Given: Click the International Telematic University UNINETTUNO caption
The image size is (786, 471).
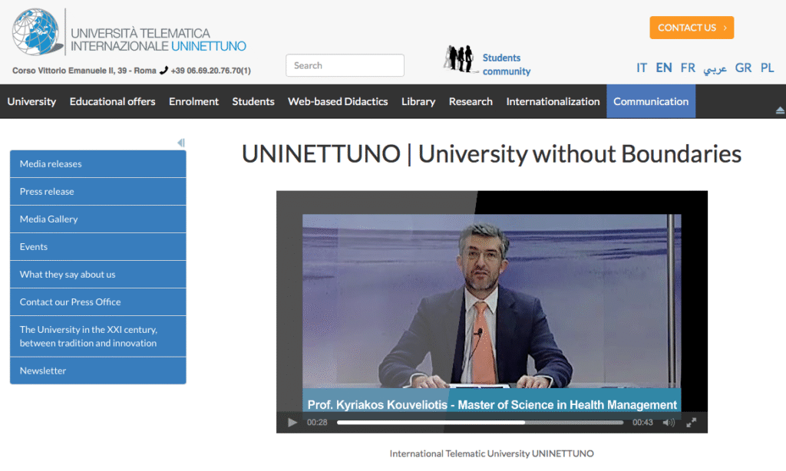Looking at the screenshot, I should pyautogui.click(x=492, y=453).
